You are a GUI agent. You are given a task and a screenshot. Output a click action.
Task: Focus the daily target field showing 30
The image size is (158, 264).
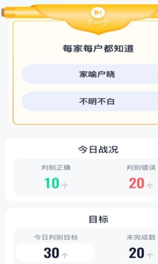click(x=56, y=253)
